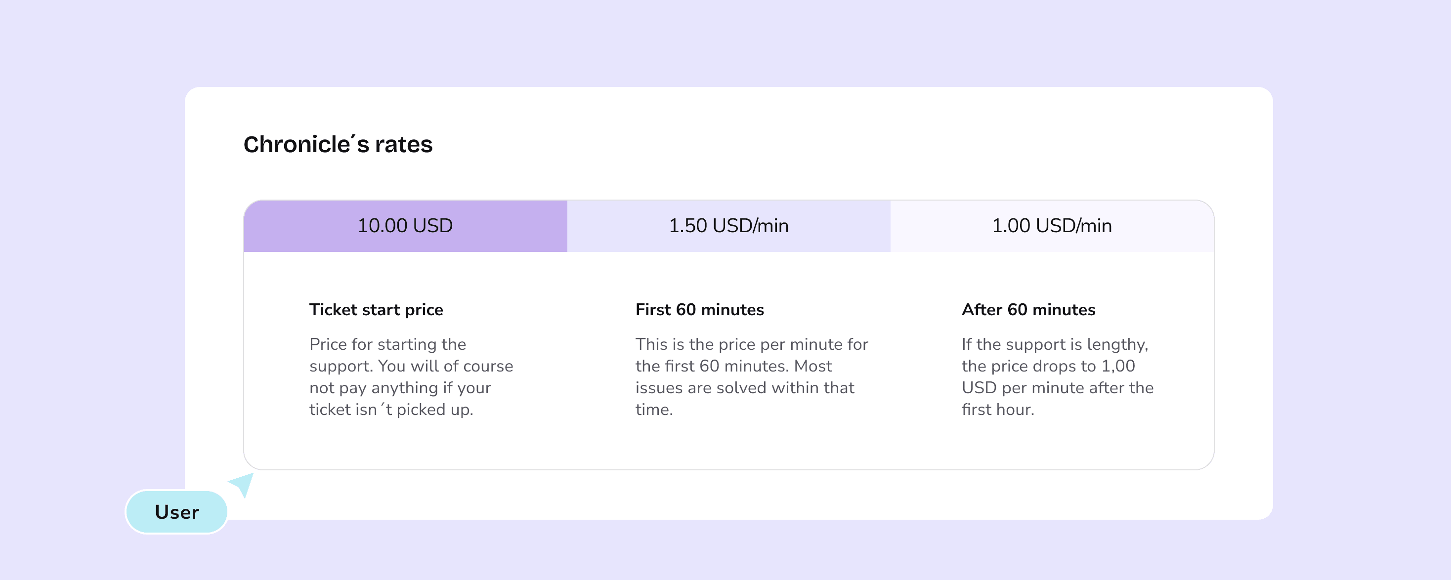Click the text 'ticket isn't picked up.'

(x=391, y=410)
